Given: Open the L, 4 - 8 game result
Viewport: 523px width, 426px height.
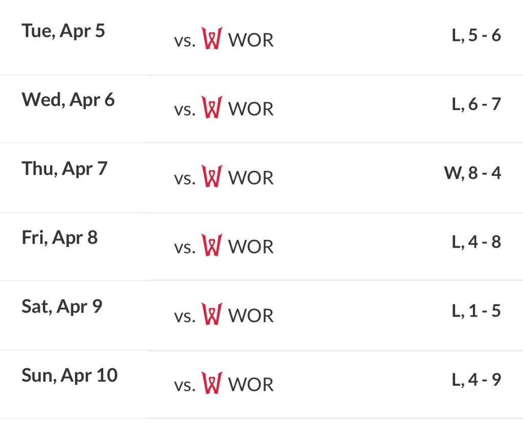Looking at the screenshot, I should coord(476,242).
